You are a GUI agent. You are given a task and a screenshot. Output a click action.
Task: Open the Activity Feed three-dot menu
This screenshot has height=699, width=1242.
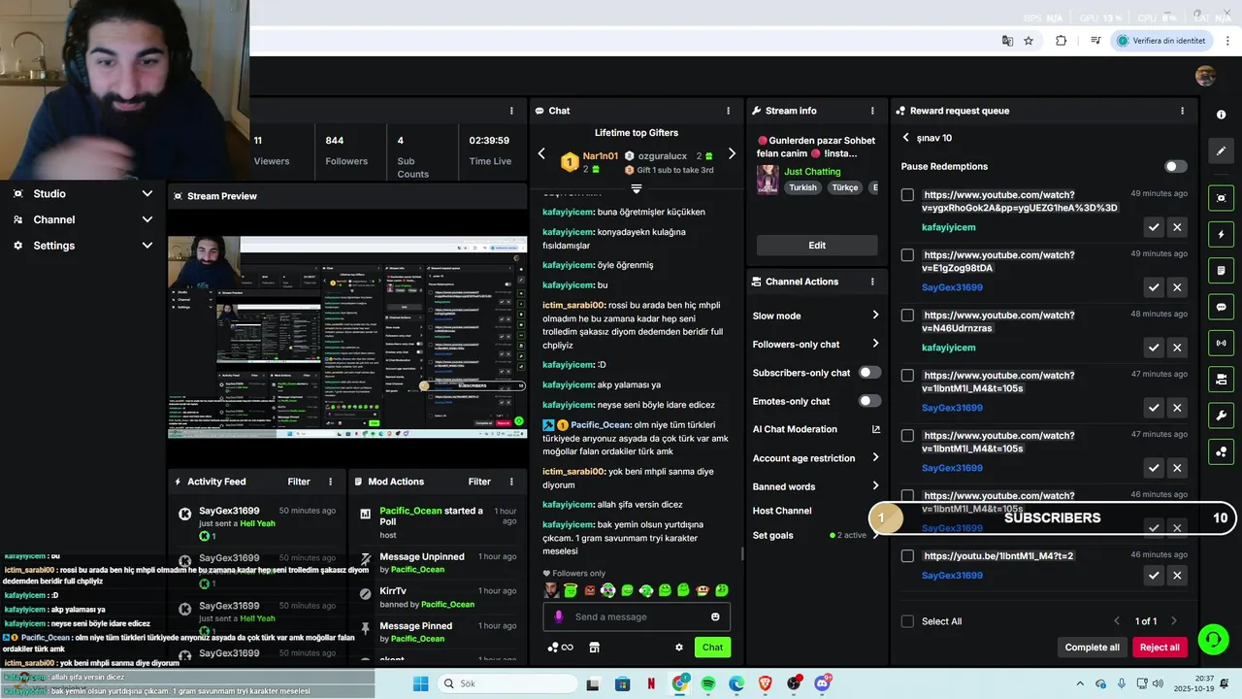click(331, 482)
